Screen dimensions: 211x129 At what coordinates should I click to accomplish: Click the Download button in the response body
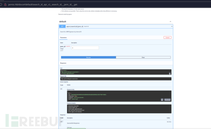point(167,100)
